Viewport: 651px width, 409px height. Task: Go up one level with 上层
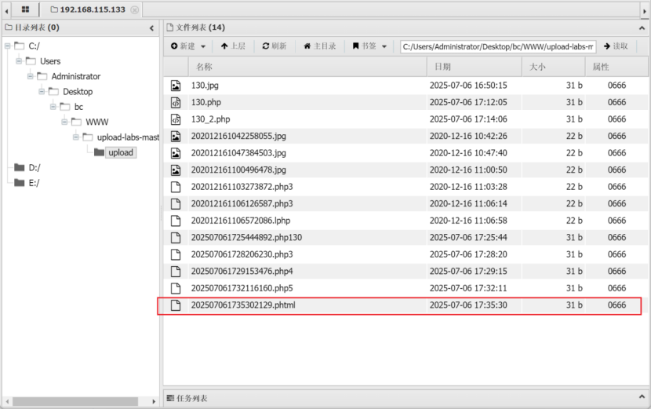[x=233, y=46]
